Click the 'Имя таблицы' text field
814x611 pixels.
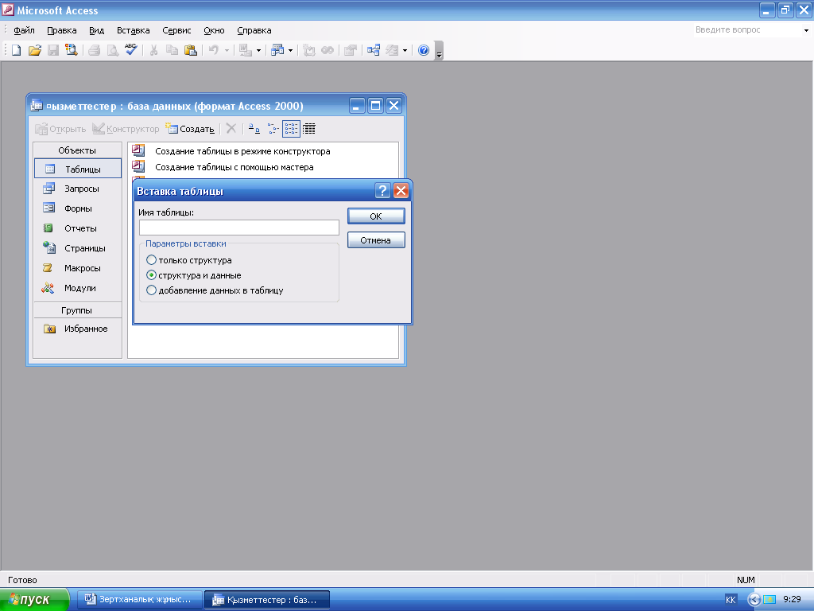tap(238, 228)
